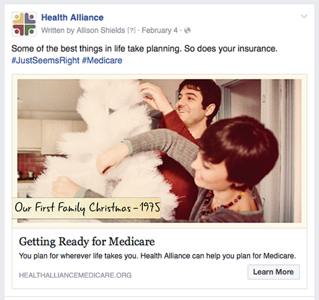Click the public globe privacy icon
Viewport: 319px width, 300px height.
pyautogui.click(x=188, y=31)
